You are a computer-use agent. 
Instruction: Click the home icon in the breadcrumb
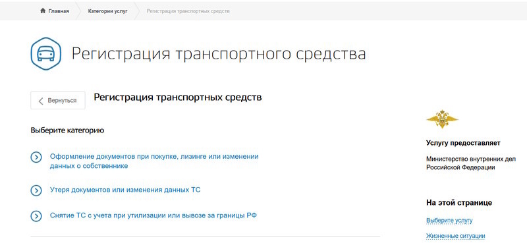point(43,11)
